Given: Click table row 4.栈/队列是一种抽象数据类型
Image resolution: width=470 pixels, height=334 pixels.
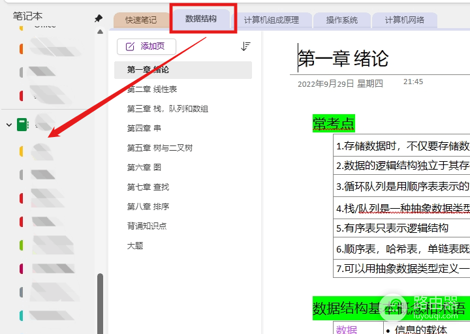Looking at the screenshot, I should coord(401,208).
